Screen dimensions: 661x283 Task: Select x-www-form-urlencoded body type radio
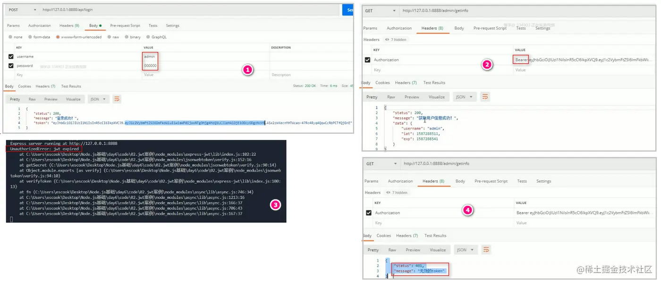coord(58,37)
